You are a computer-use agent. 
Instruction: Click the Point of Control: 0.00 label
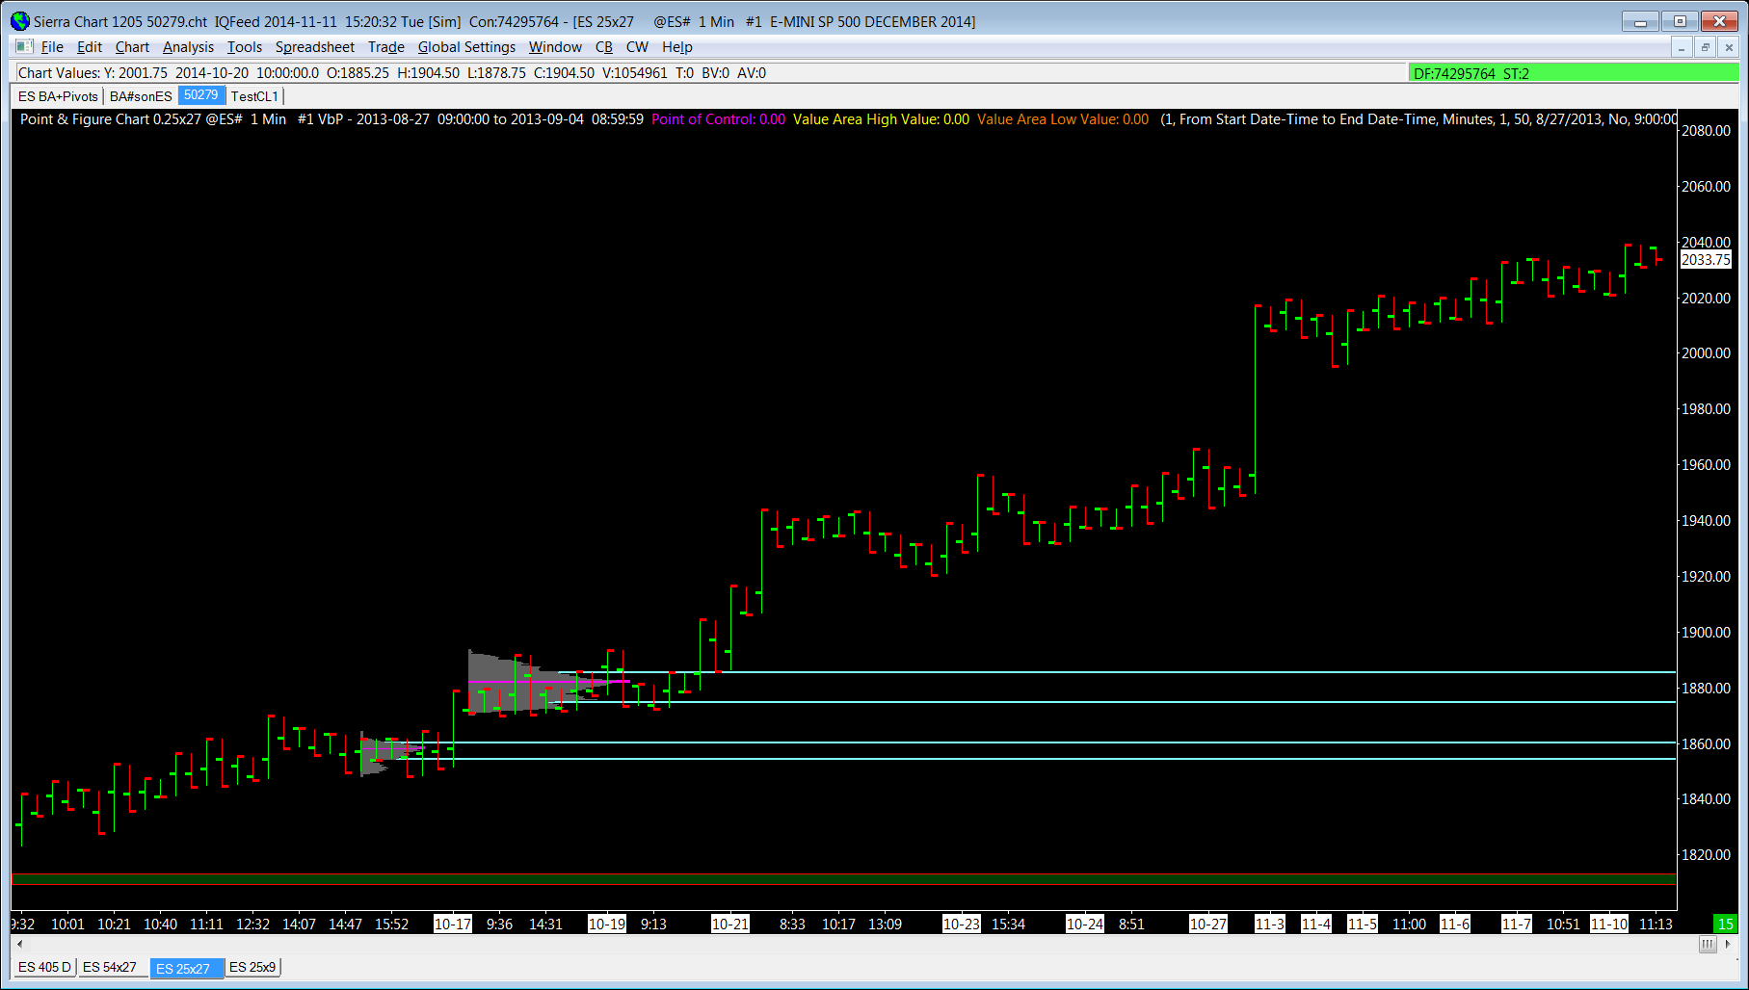point(718,119)
